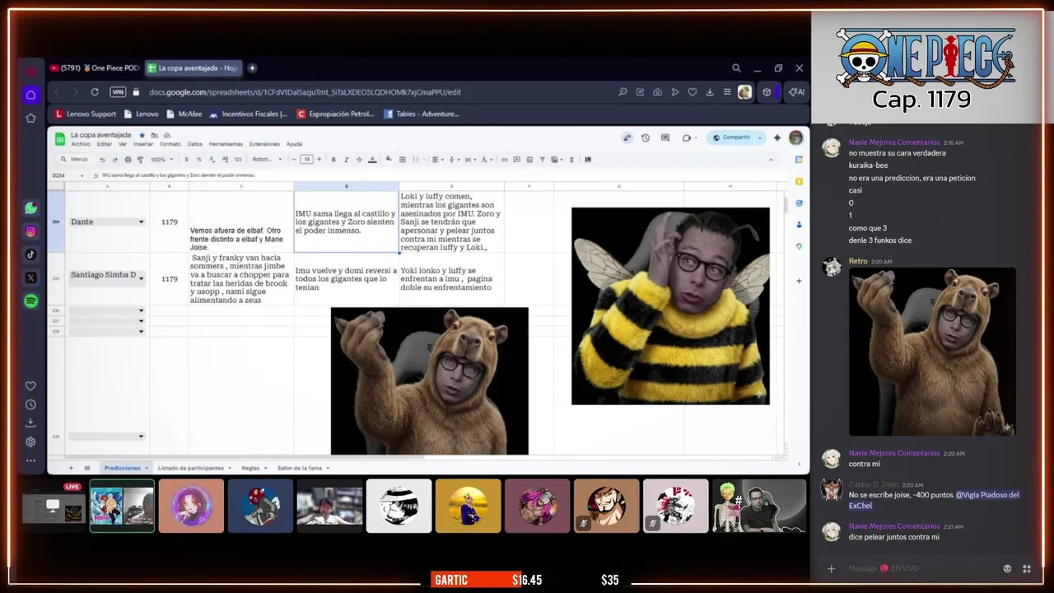Open the Gemini sparkle icon in Sheets
This screenshot has width=1054, height=593.
coord(777,138)
